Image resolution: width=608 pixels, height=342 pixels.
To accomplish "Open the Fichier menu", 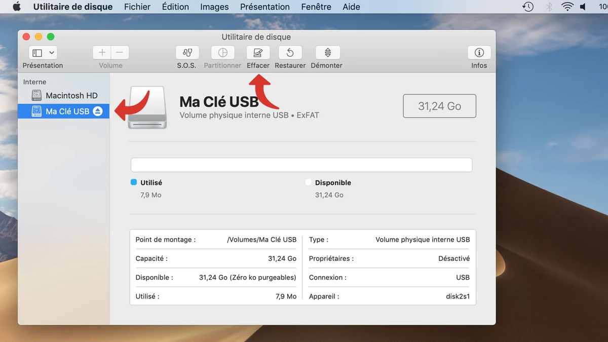I will [x=137, y=7].
